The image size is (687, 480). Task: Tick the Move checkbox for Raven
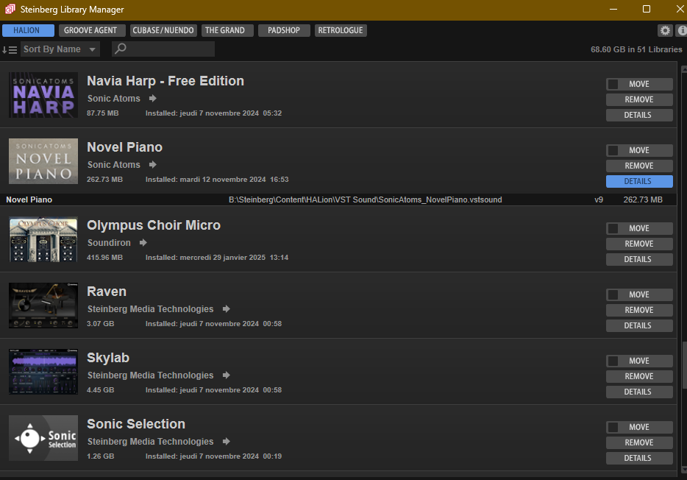click(613, 294)
